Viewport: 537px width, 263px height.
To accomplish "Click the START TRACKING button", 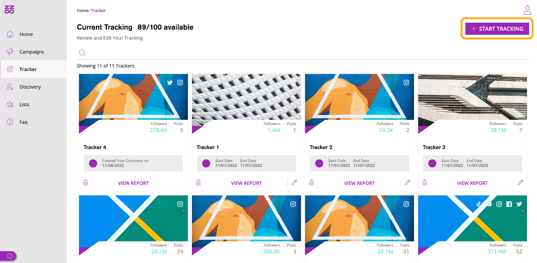I will click(497, 29).
